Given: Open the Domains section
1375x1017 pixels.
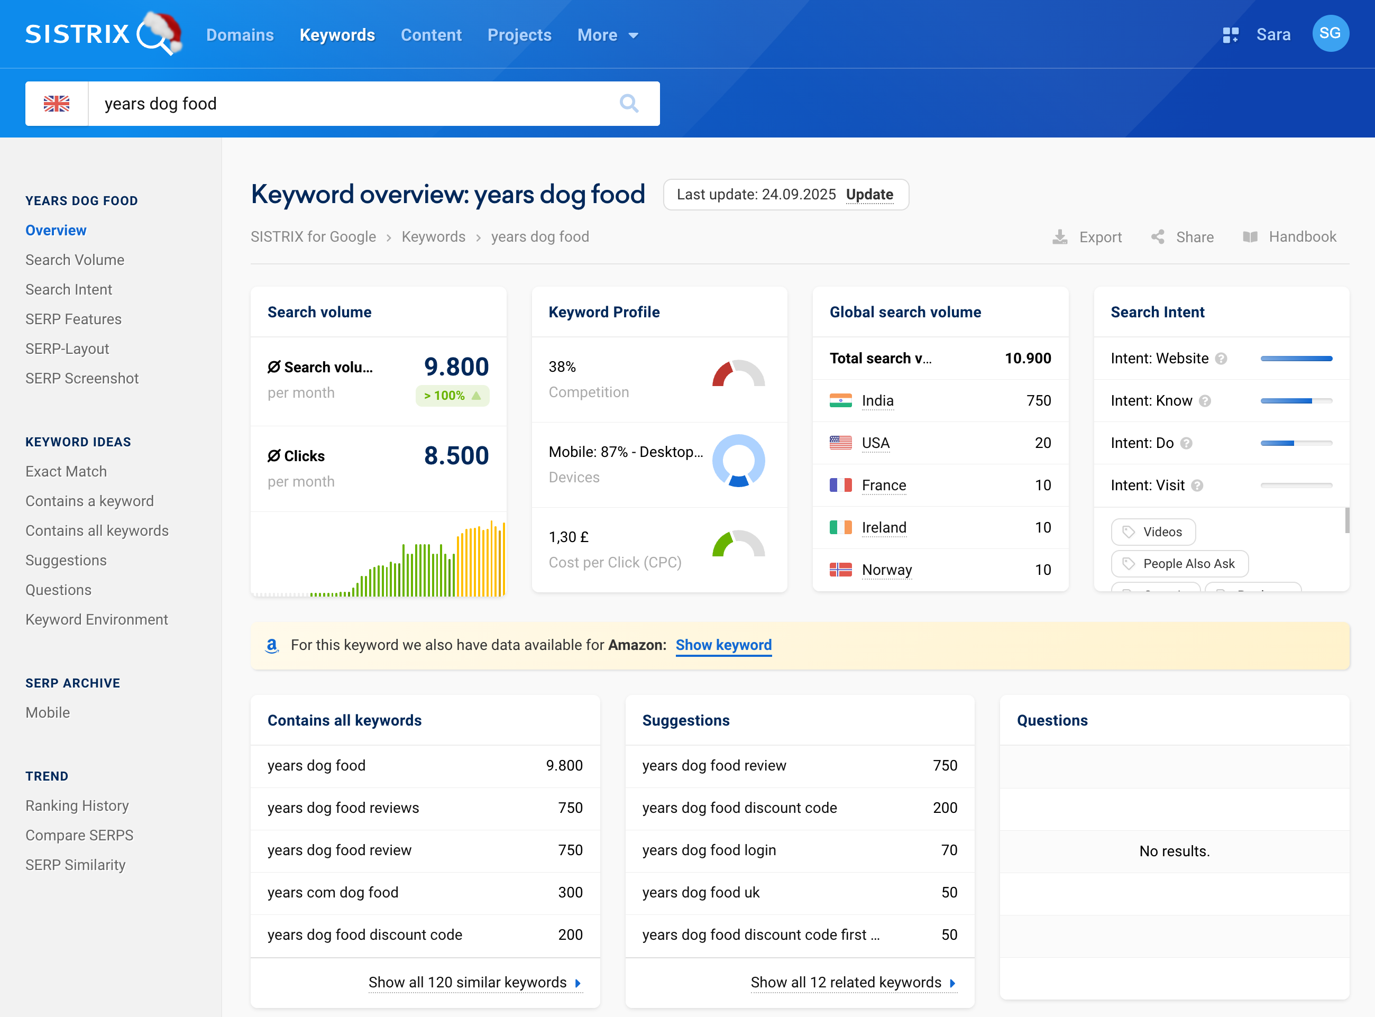Looking at the screenshot, I should [240, 35].
